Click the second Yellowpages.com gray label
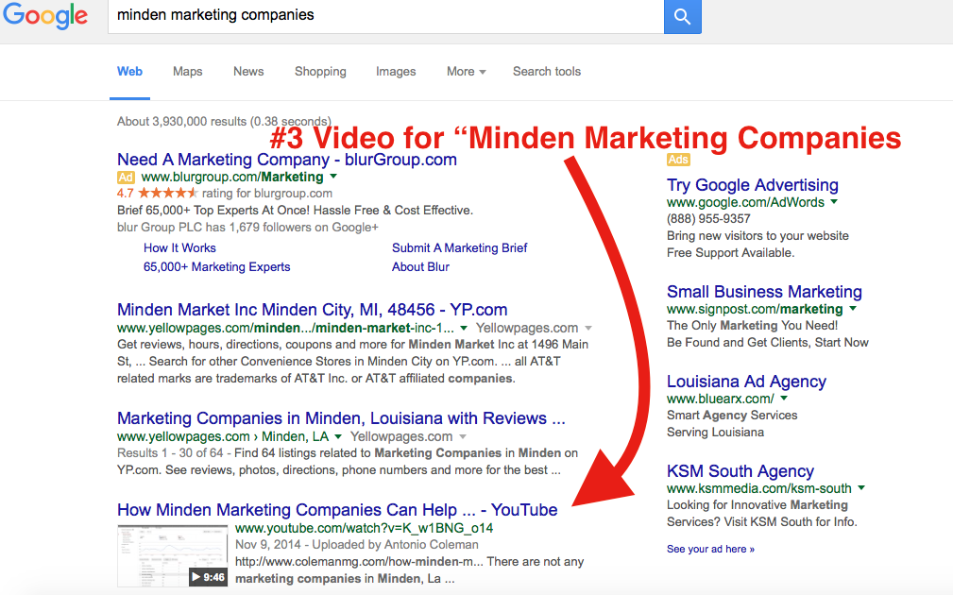This screenshot has width=953, height=595. click(x=401, y=437)
